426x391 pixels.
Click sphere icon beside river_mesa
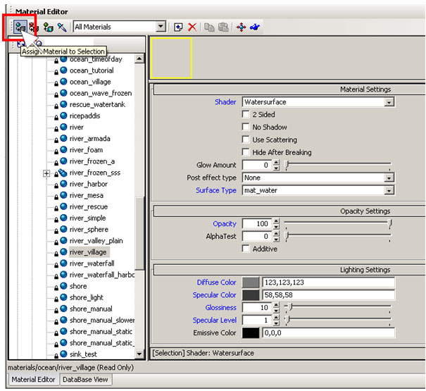click(x=63, y=195)
